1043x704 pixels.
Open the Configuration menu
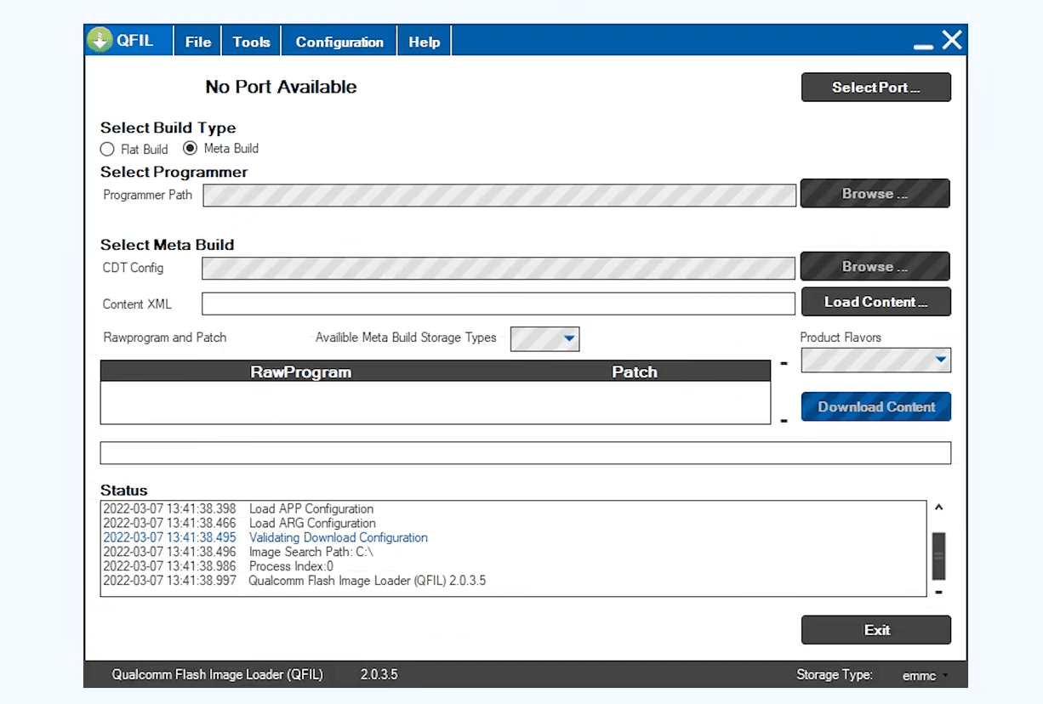pyautogui.click(x=339, y=42)
